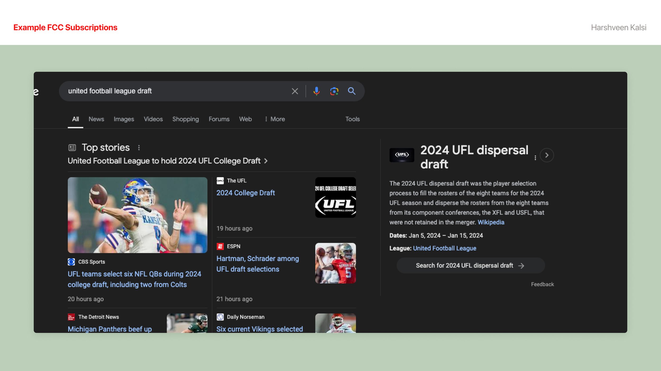The image size is (661, 371).
Task: Click The Detroit News source name
Action: pos(99,317)
